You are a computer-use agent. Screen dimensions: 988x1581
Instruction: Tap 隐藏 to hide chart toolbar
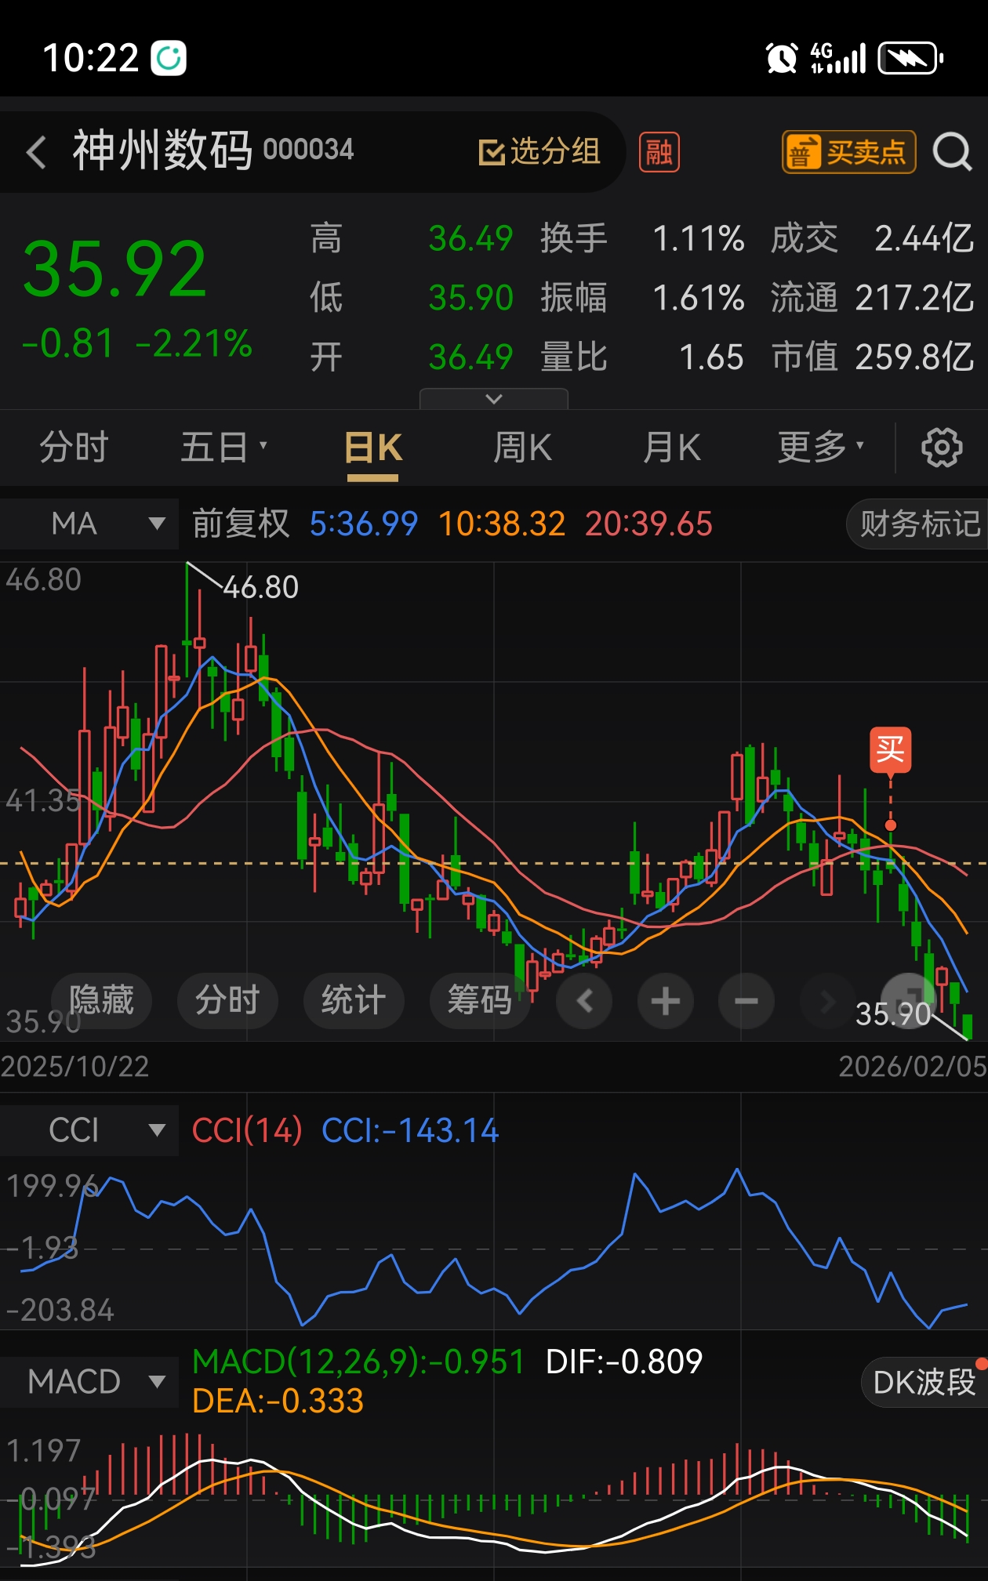[101, 1001]
